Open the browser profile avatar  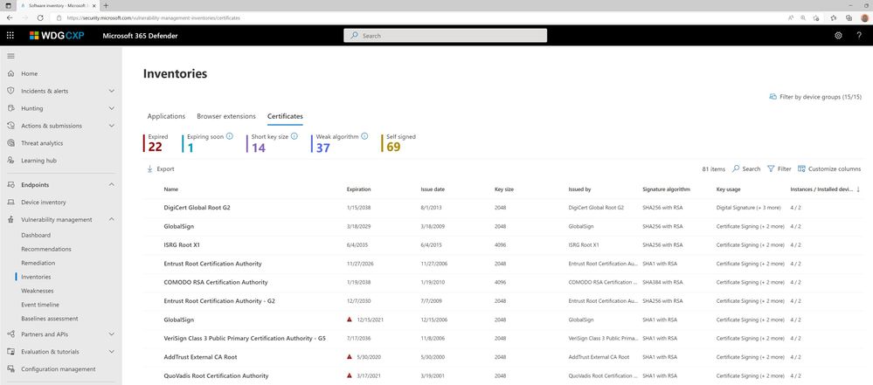click(864, 17)
